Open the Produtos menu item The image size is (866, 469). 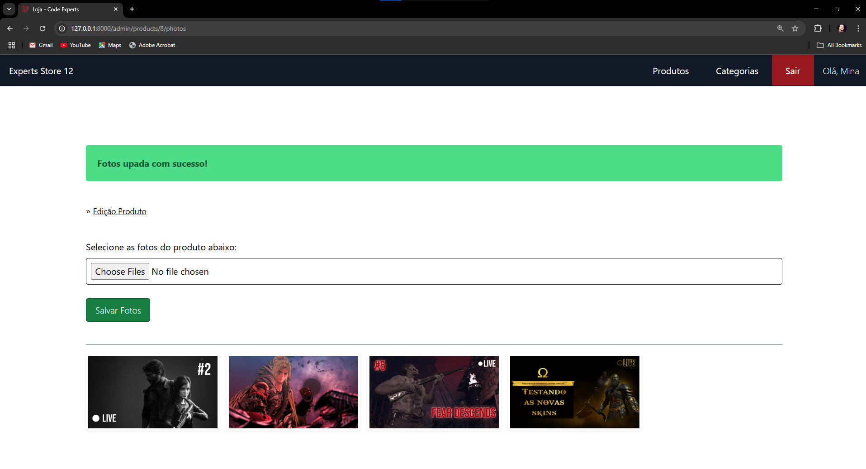tap(670, 71)
